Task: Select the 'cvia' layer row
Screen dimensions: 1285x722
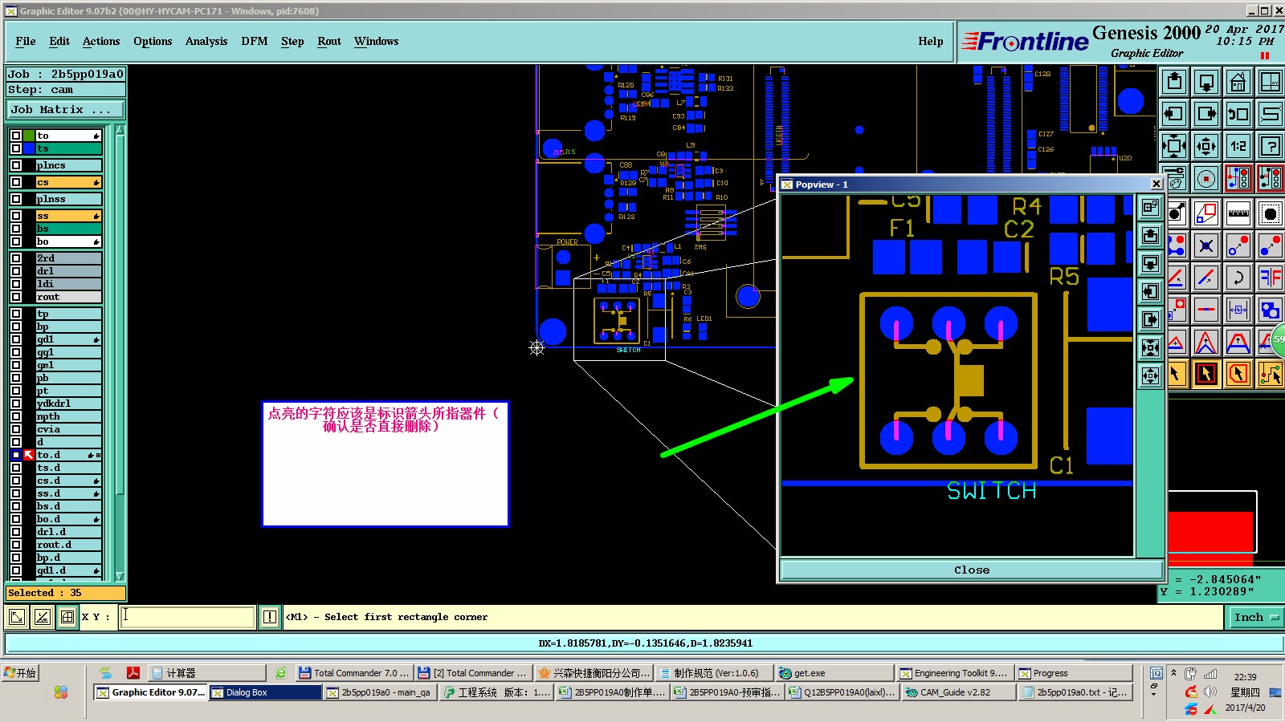Action: pyautogui.click(x=68, y=429)
